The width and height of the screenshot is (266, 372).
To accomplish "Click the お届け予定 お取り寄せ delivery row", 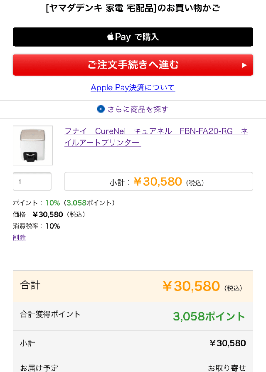I will coord(133,367).
